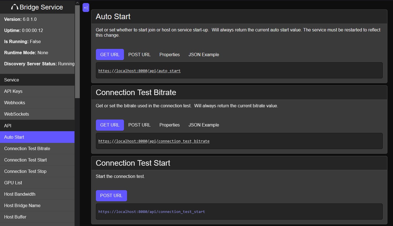Select GET URL tab under Connection Test Bitrate
The width and height of the screenshot is (393, 226).
[110, 125]
